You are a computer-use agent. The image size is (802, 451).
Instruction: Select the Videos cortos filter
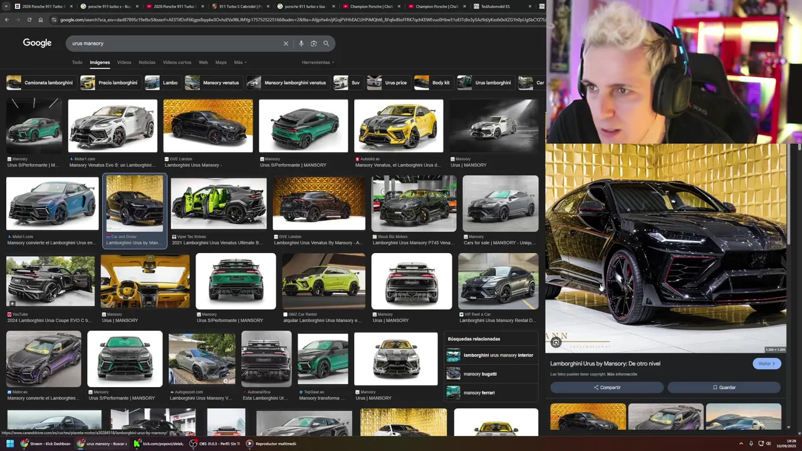[177, 62]
